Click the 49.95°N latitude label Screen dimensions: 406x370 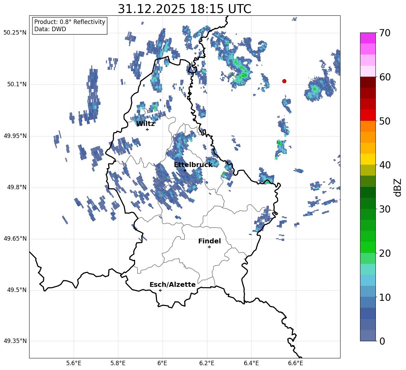(15, 136)
